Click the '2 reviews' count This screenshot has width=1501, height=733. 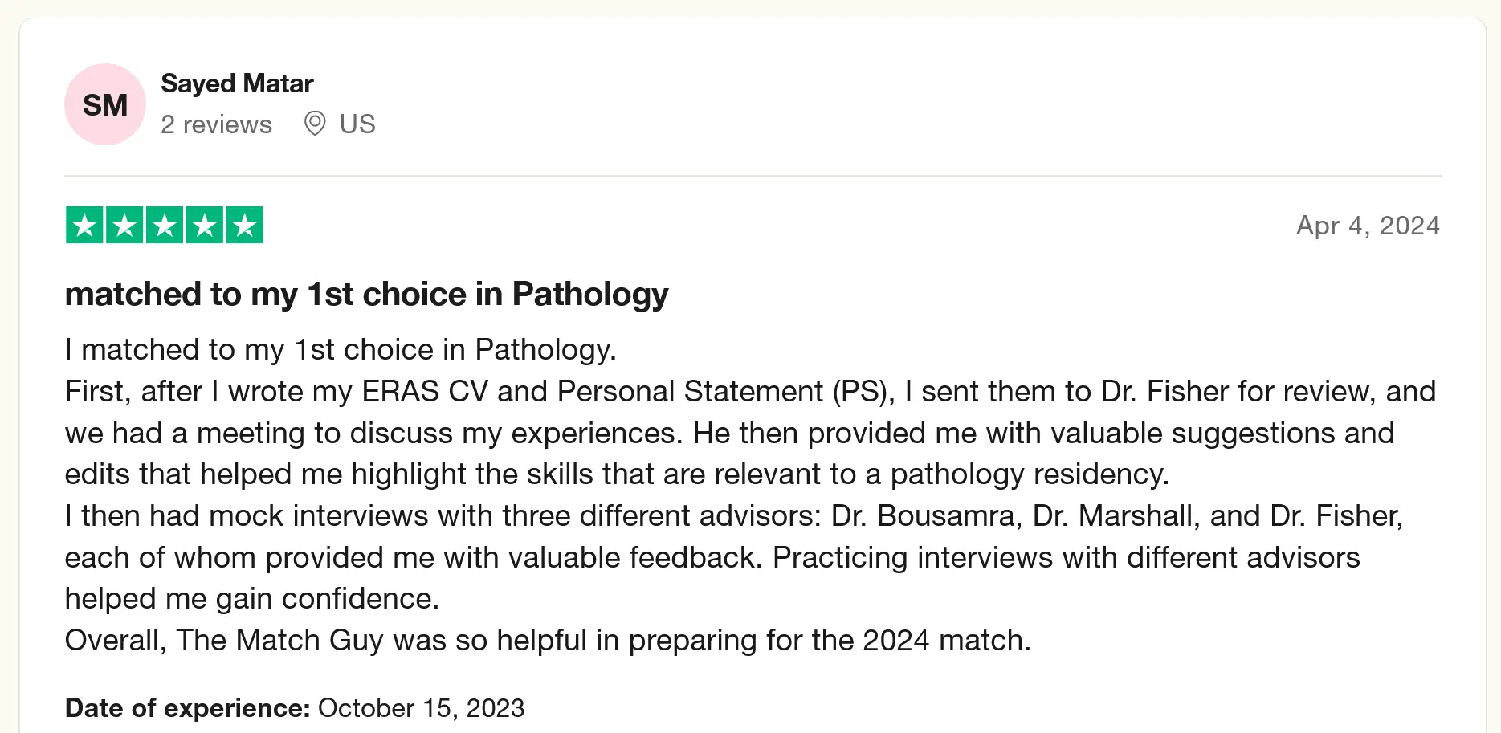tap(216, 124)
